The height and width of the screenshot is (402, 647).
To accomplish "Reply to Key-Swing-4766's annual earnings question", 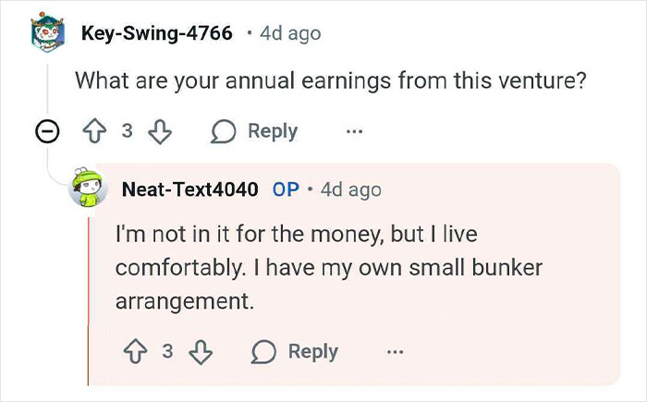I will tap(257, 132).
